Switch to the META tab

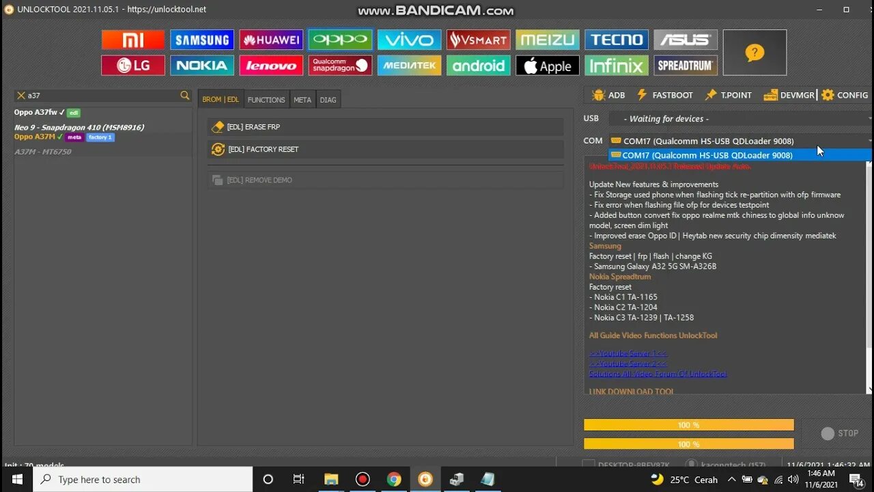pyautogui.click(x=302, y=100)
